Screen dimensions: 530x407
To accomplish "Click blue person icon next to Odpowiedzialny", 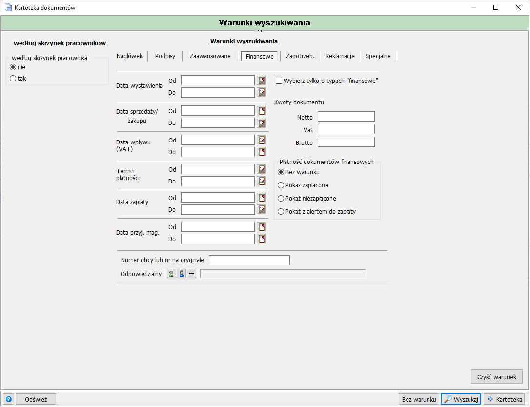I will coord(182,274).
